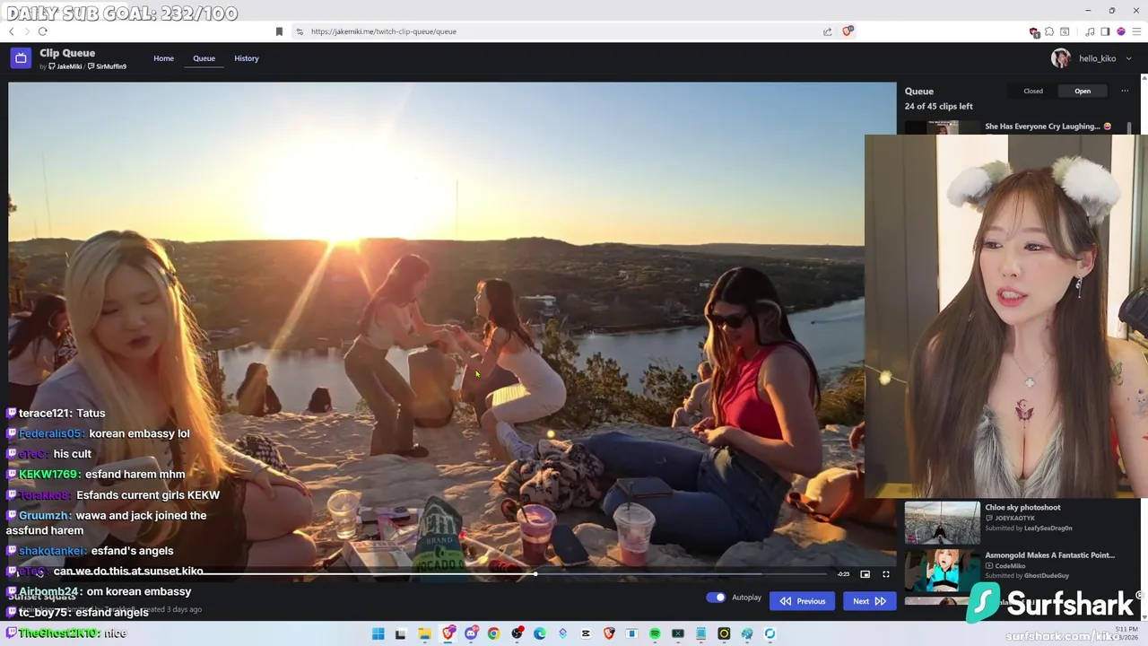
Task: Toggle the Autoplay switch
Action: [x=716, y=598]
